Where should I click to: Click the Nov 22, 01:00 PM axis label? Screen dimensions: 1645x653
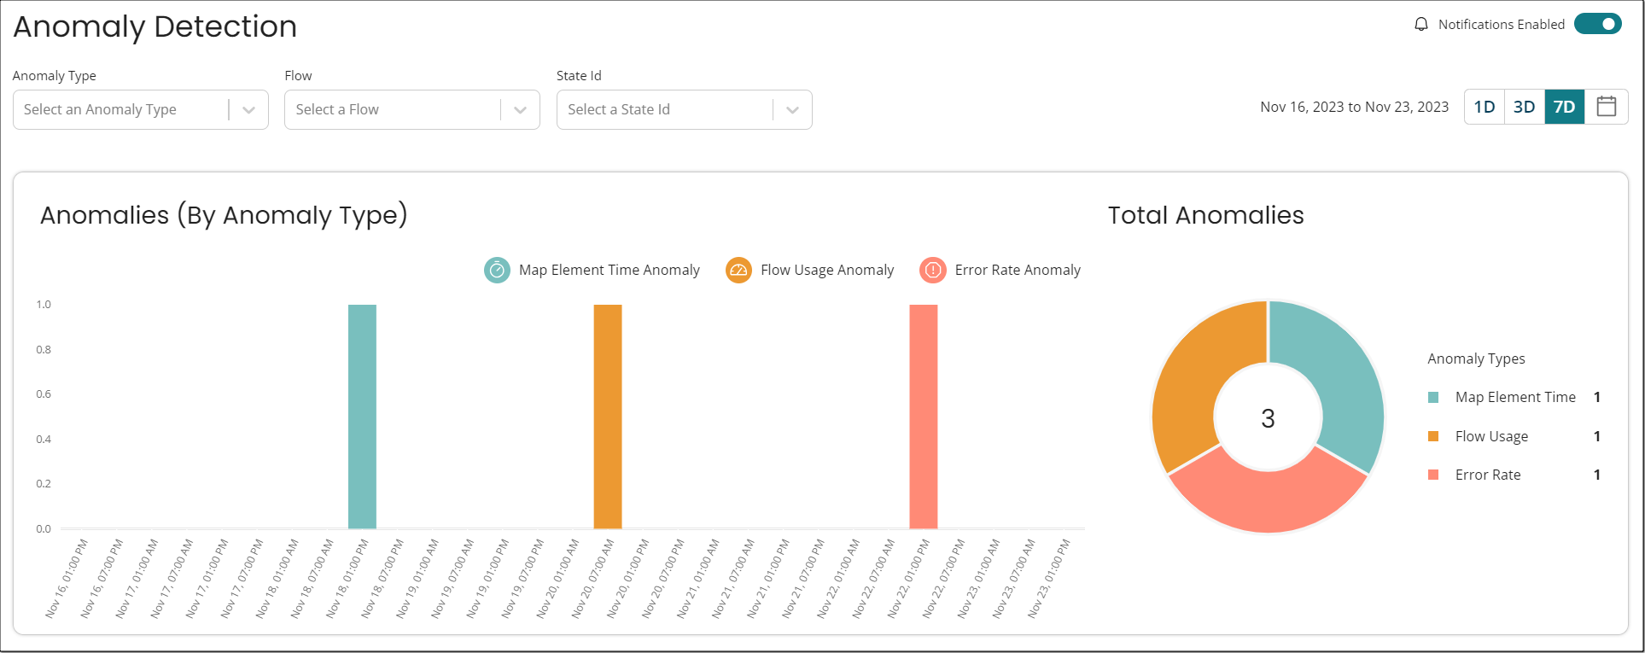point(907,578)
